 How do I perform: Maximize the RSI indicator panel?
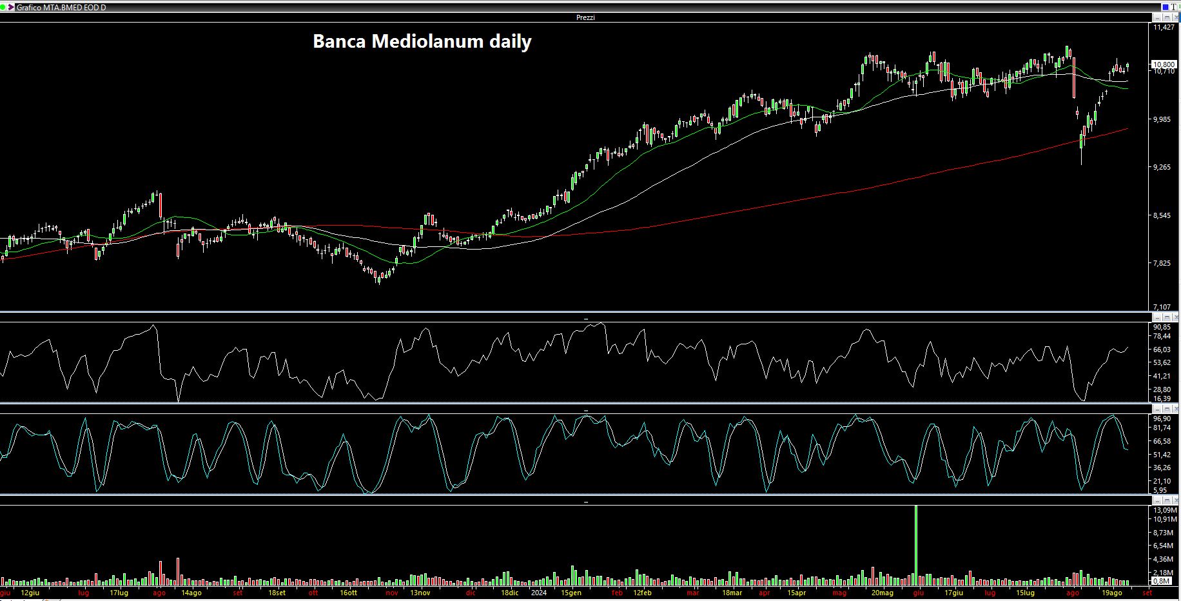[x=1167, y=317]
